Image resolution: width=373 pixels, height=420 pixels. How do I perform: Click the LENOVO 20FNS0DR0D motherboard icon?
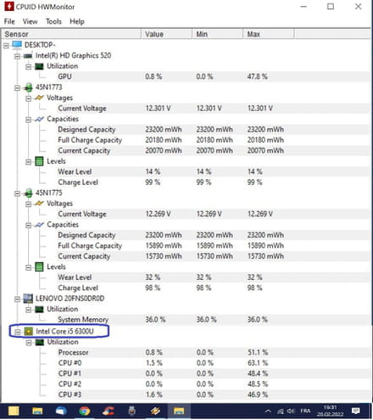tap(28, 299)
